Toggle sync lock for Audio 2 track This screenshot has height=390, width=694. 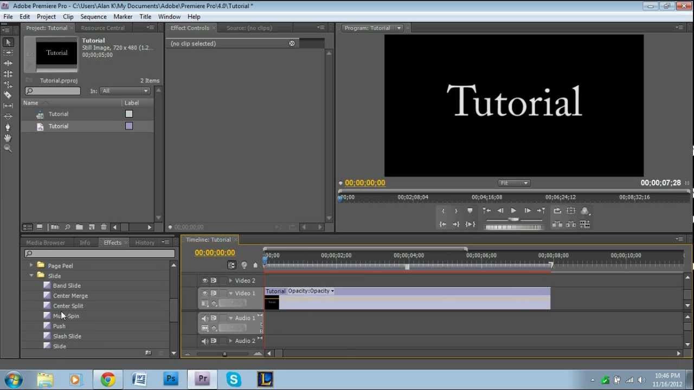[214, 341]
